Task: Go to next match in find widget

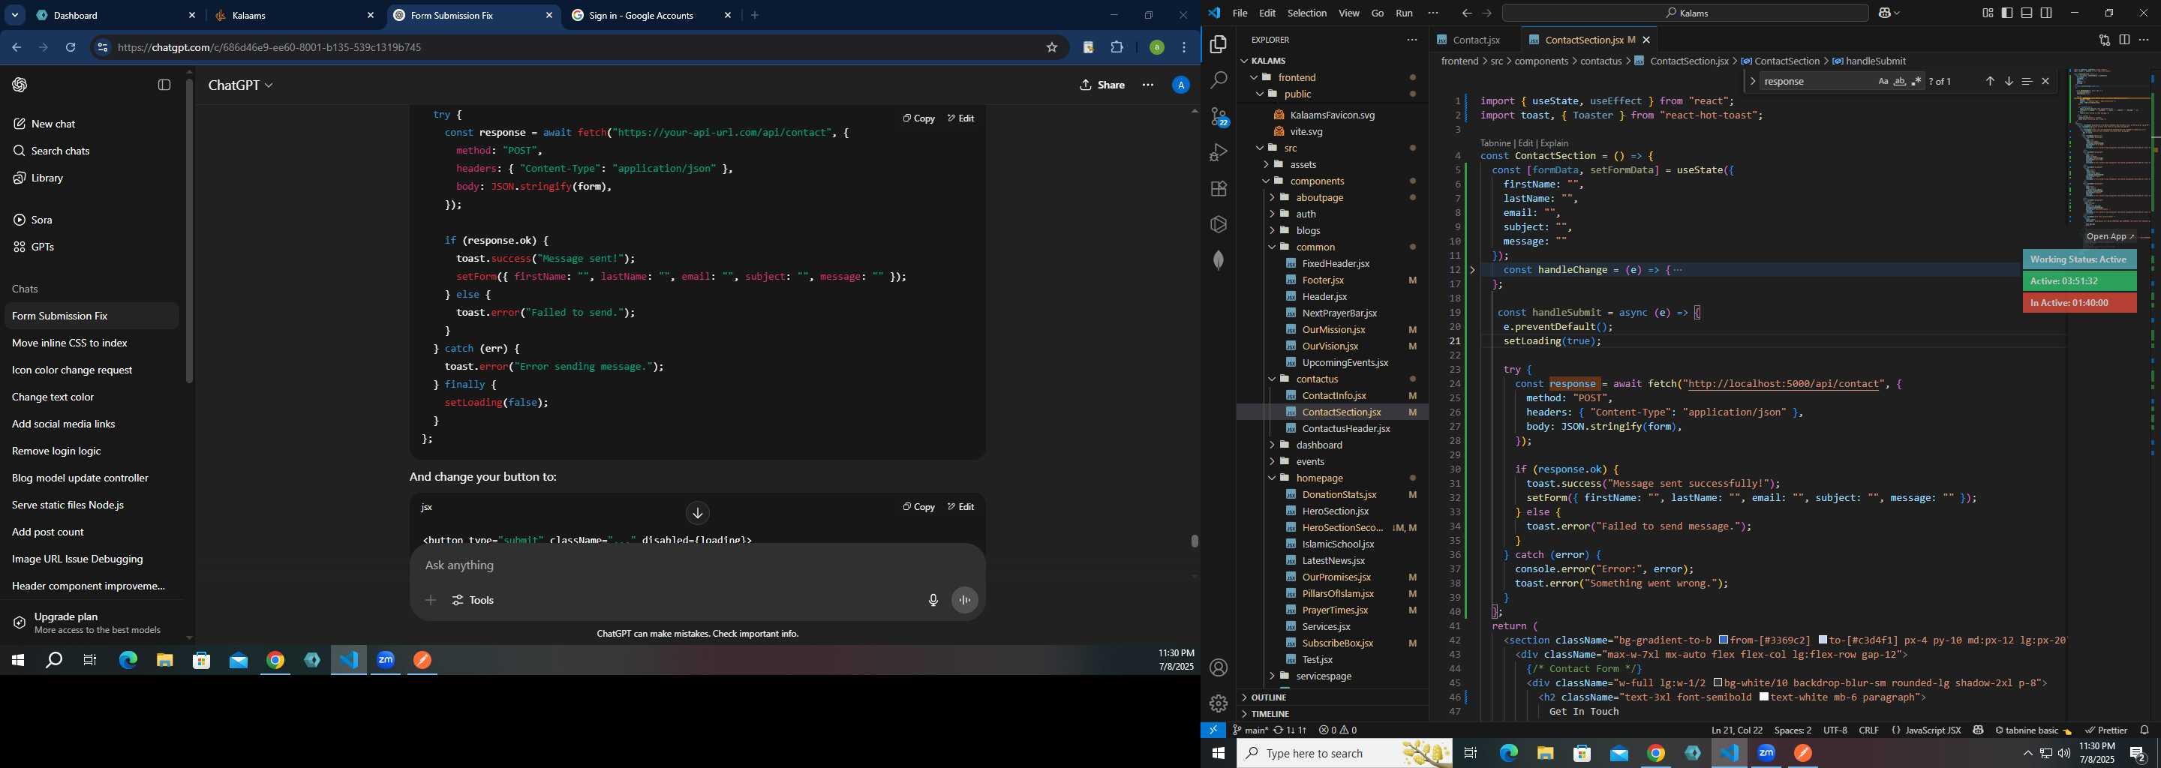Action: point(2009,81)
